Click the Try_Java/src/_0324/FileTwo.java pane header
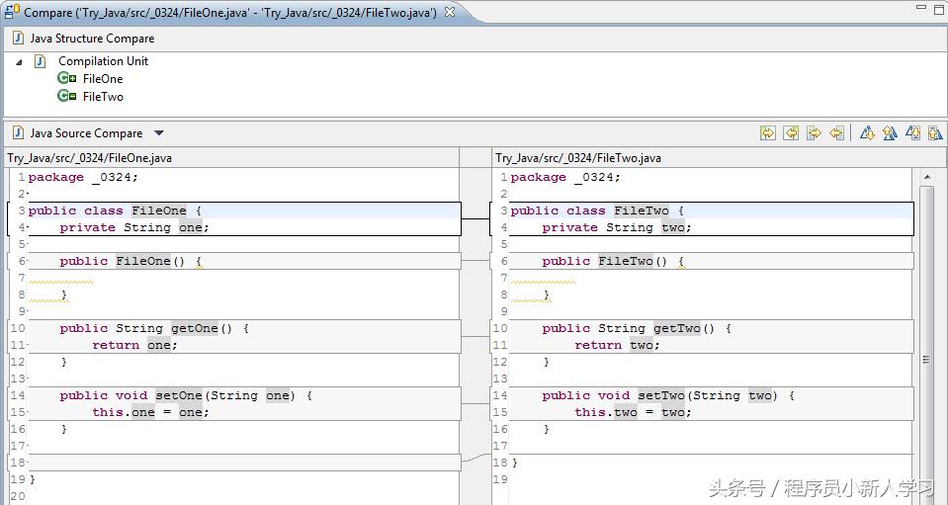This screenshot has width=948, height=505. point(578,158)
